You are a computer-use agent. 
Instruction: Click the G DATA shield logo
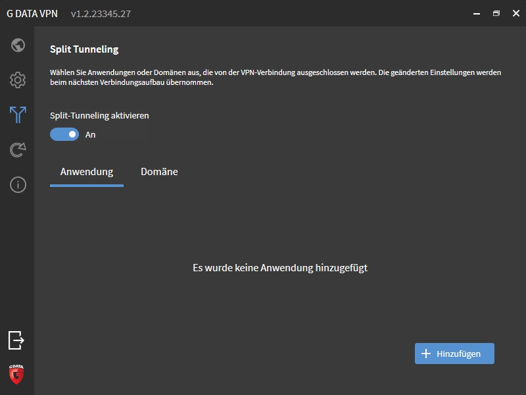click(16, 374)
